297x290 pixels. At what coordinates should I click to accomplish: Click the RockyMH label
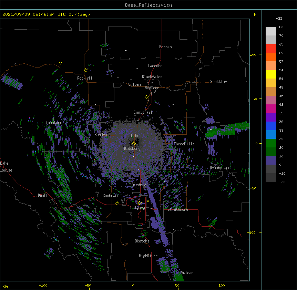(x=84, y=78)
